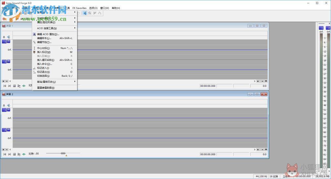
Task: Stop playback in the 声音 2 window
Action: (14, 154)
